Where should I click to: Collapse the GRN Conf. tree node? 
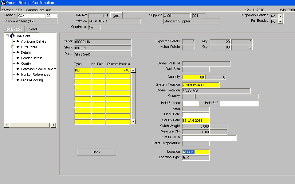[7, 36]
